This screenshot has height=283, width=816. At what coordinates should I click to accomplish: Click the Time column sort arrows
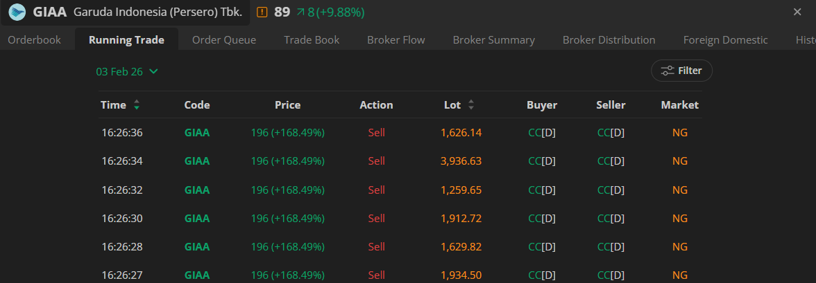tap(137, 105)
